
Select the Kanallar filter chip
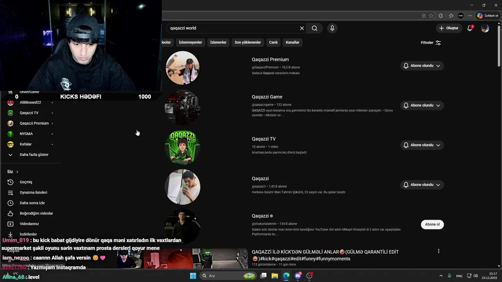[x=293, y=42]
